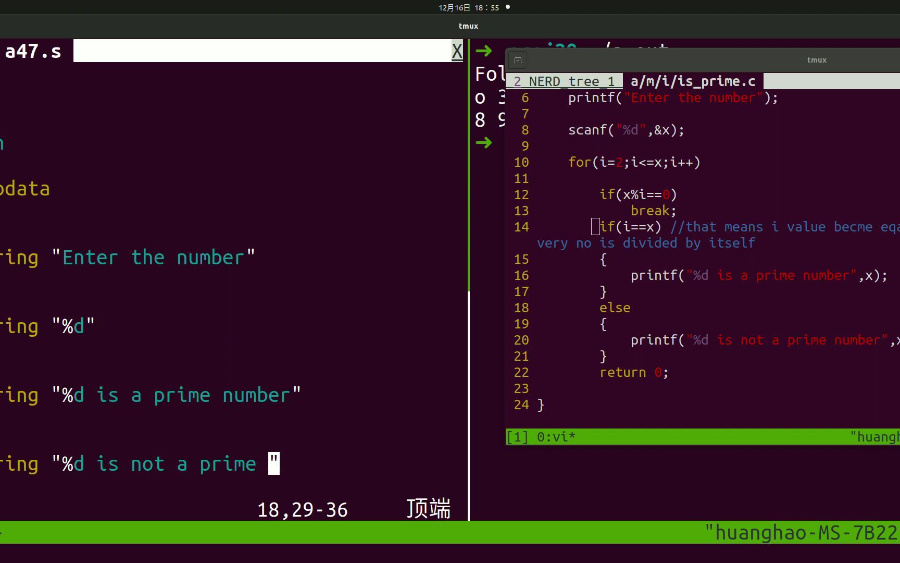
Task: Click the second green prompt arrow in the terminal pane
Action: point(484,142)
